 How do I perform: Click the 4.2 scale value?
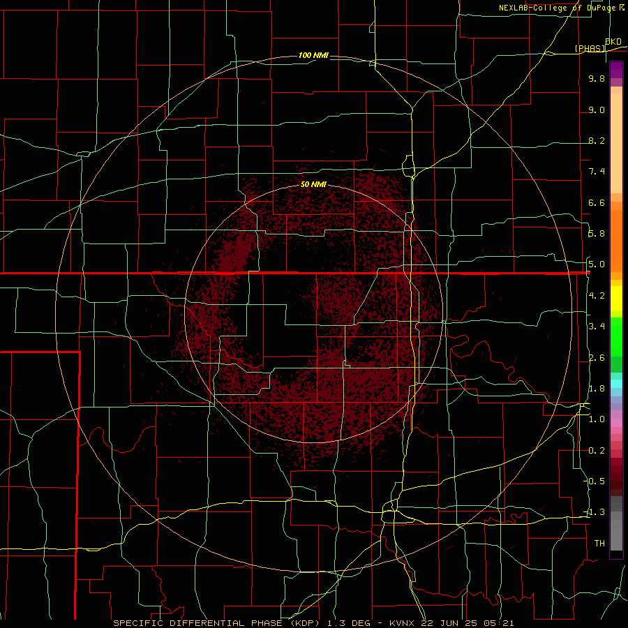597,296
